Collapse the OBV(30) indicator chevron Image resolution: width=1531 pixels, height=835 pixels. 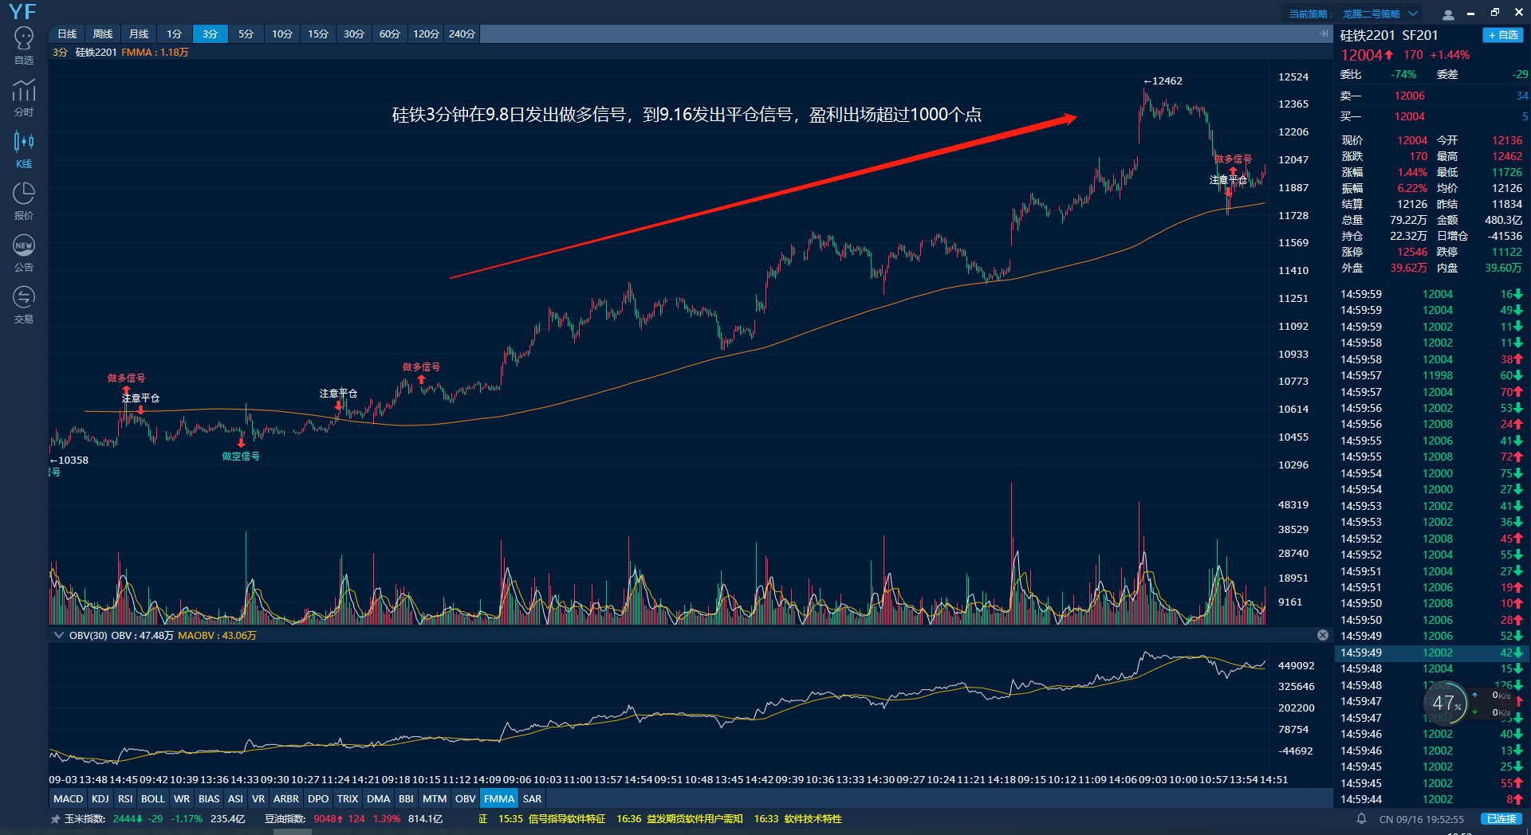coord(58,635)
